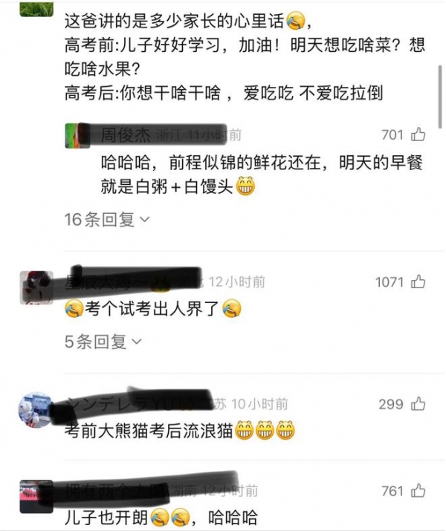Like the comment with 1071 likes
The height and width of the screenshot is (531, 446).
click(418, 281)
